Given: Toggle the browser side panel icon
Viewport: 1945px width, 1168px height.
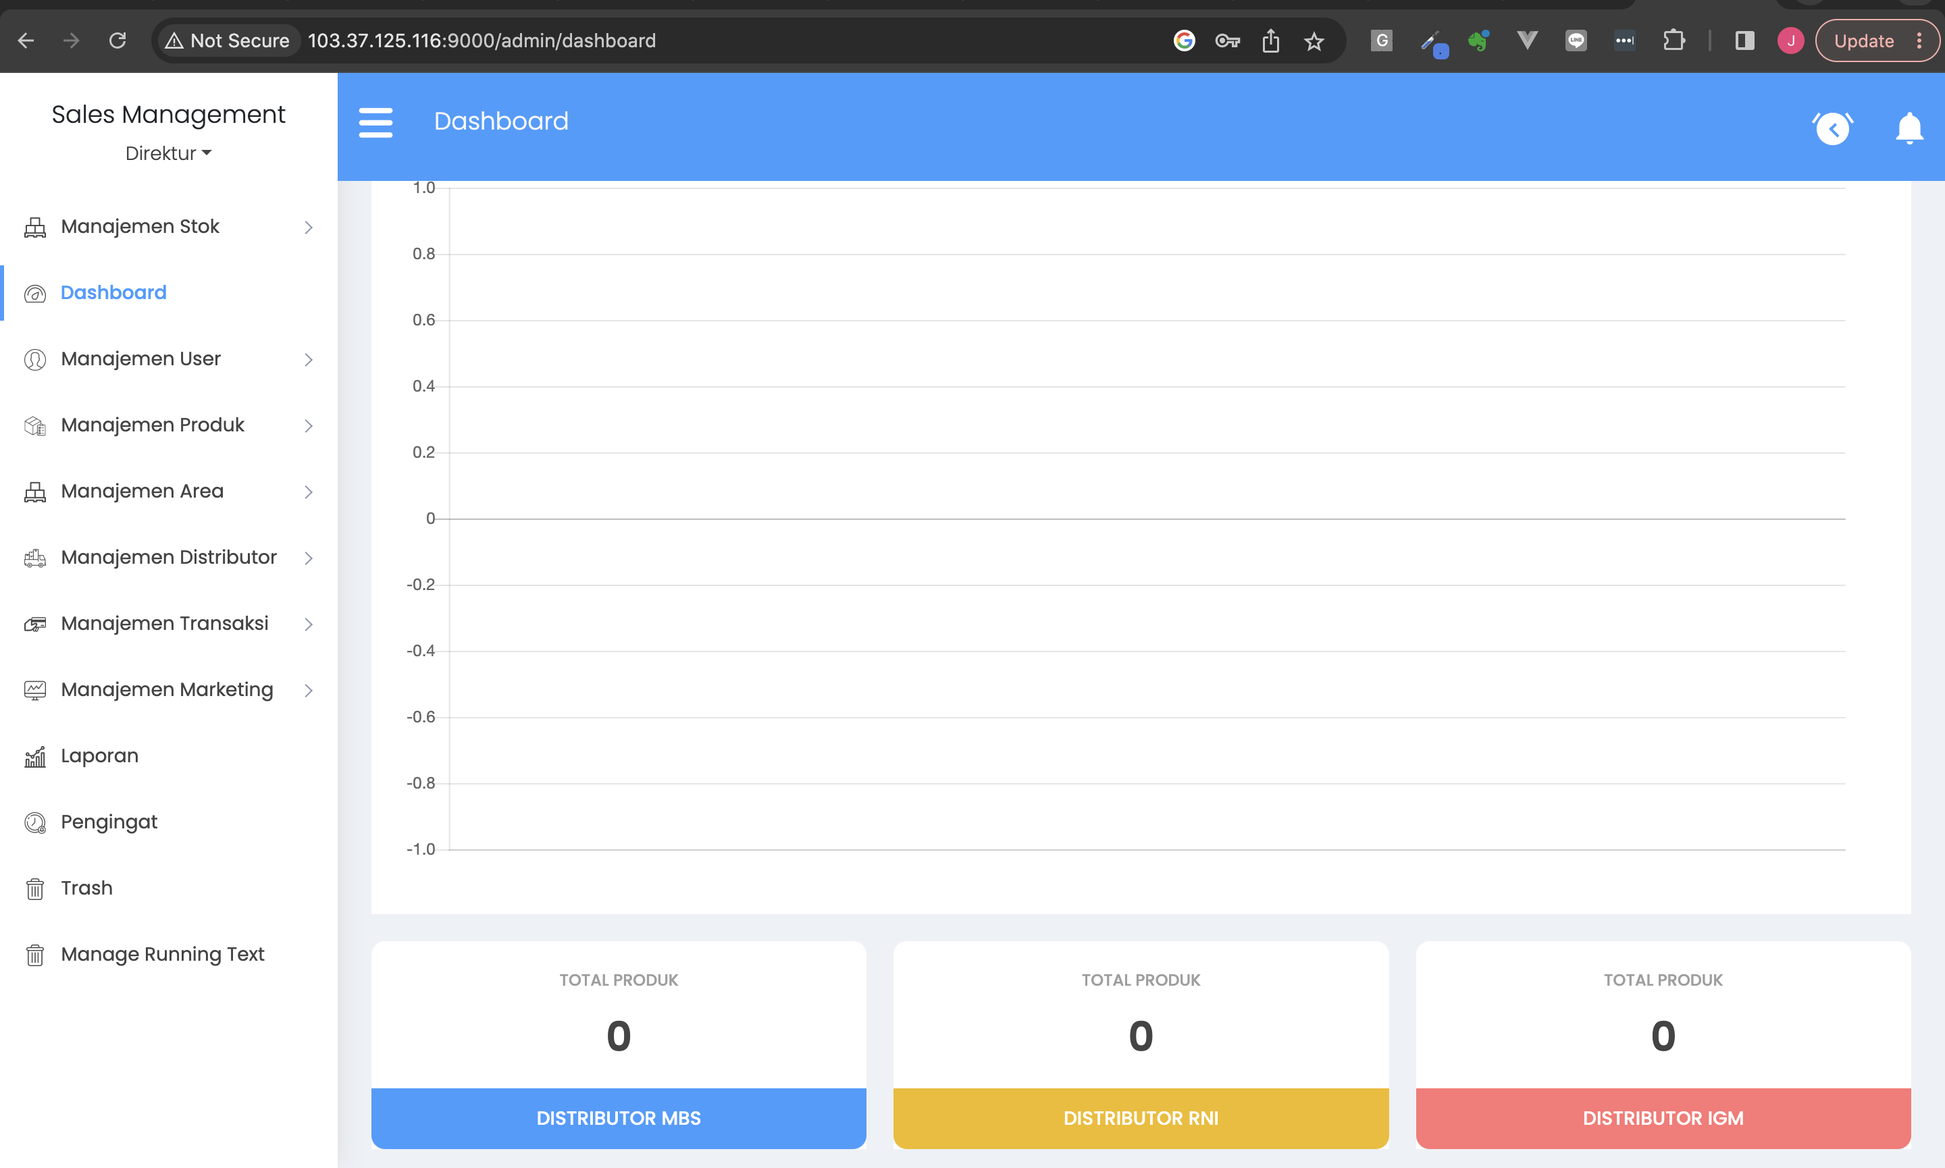Looking at the screenshot, I should coord(1744,41).
